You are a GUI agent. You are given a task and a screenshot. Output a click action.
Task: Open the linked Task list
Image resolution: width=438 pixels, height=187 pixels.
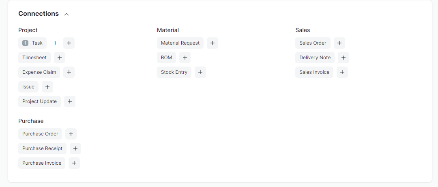click(x=32, y=43)
